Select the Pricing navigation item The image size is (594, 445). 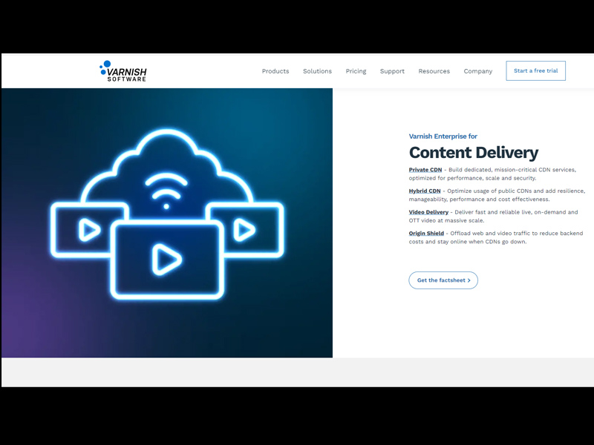[356, 71]
